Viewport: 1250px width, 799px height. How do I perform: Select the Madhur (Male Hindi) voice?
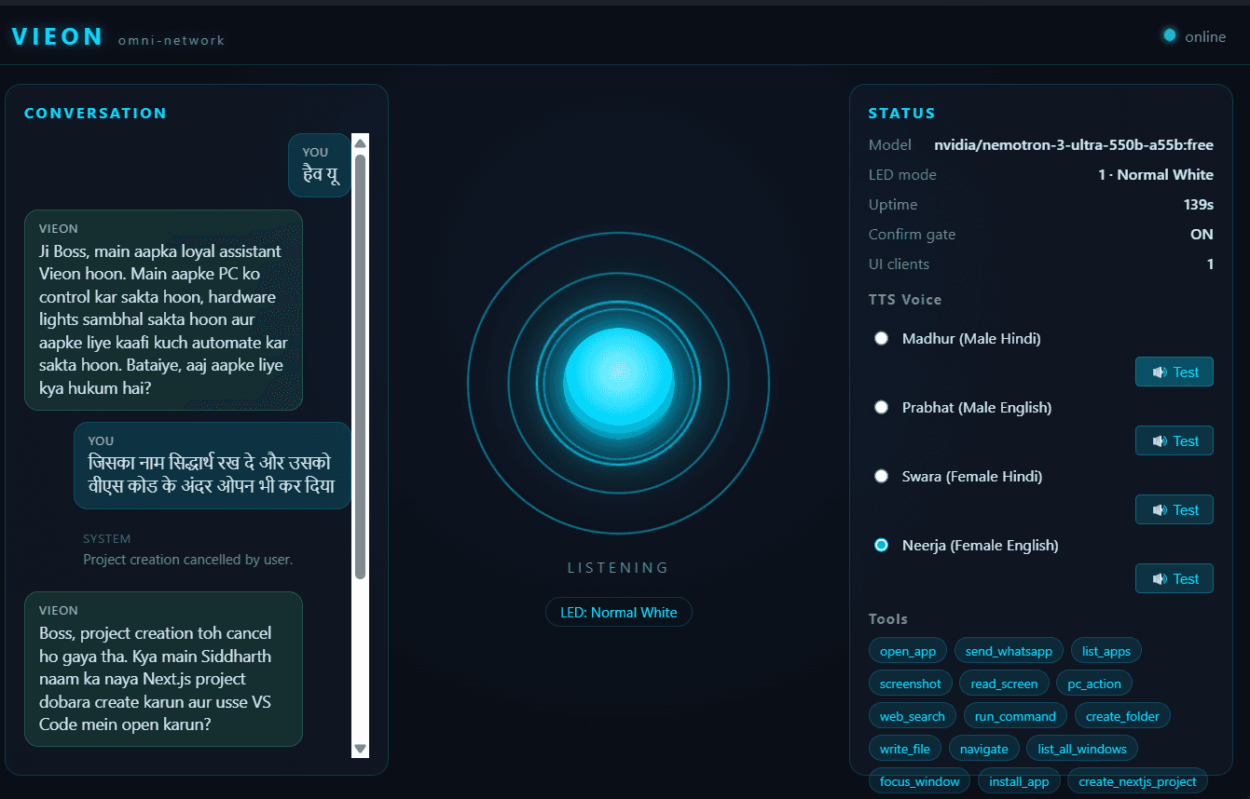(x=881, y=339)
